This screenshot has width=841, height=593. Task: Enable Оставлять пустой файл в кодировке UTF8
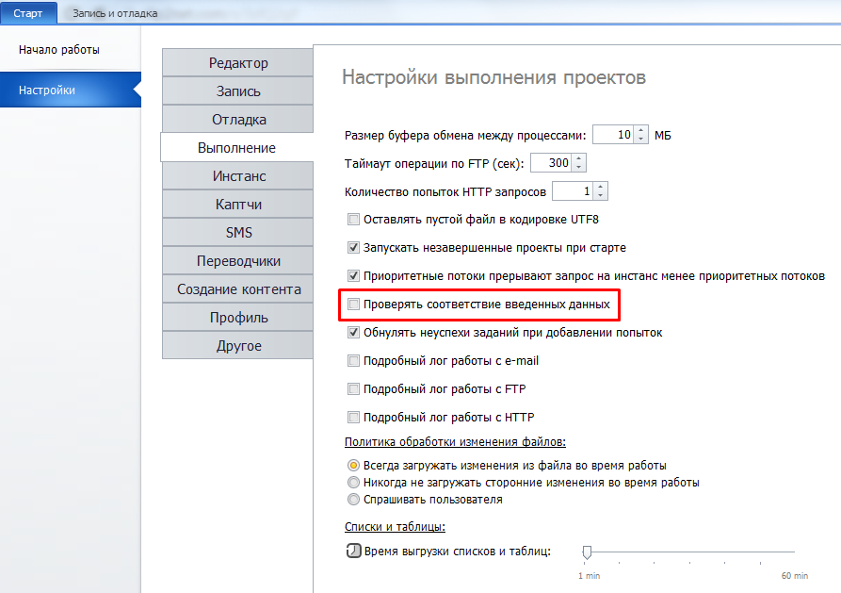(x=353, y=219)
